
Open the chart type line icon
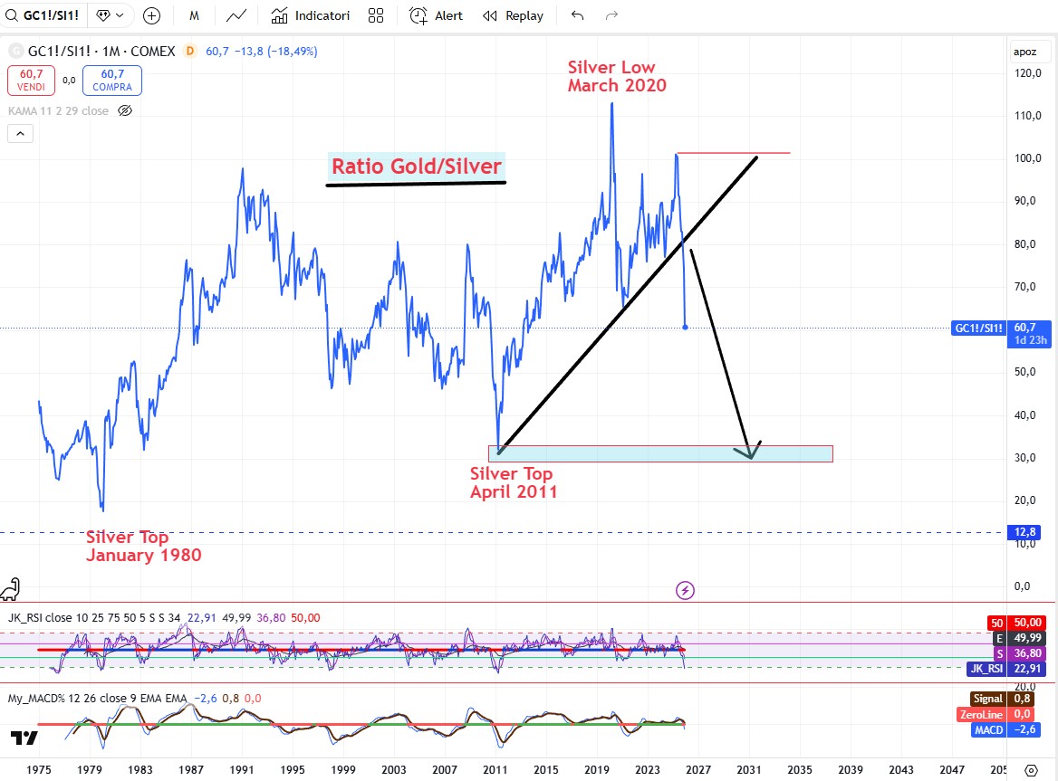point(236,15)
